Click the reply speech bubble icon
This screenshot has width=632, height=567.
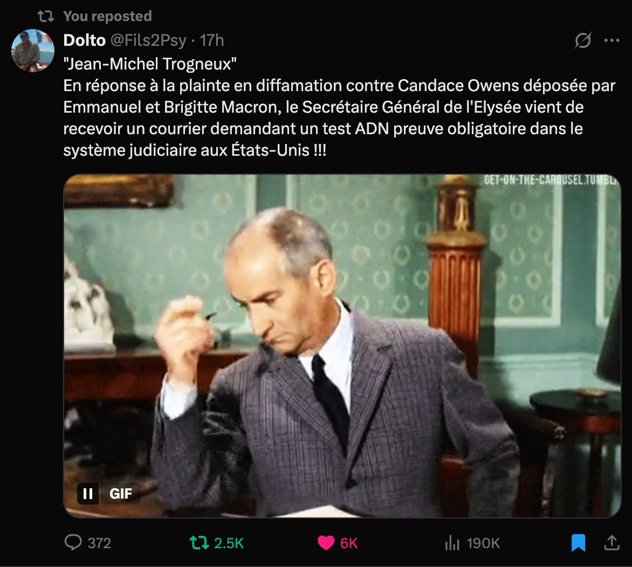[73, 542]
